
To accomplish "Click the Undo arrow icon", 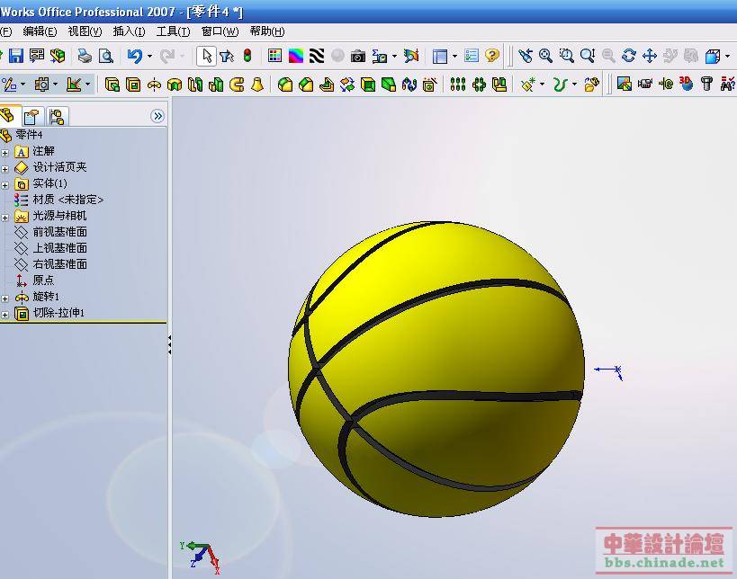I will point(134,56).
